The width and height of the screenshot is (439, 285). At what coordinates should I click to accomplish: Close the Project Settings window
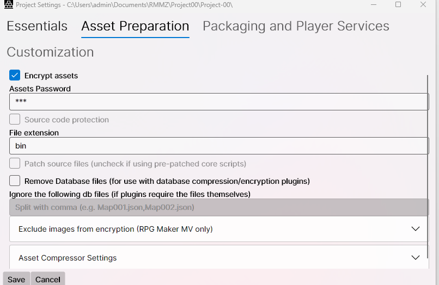[x=423, y=5]
